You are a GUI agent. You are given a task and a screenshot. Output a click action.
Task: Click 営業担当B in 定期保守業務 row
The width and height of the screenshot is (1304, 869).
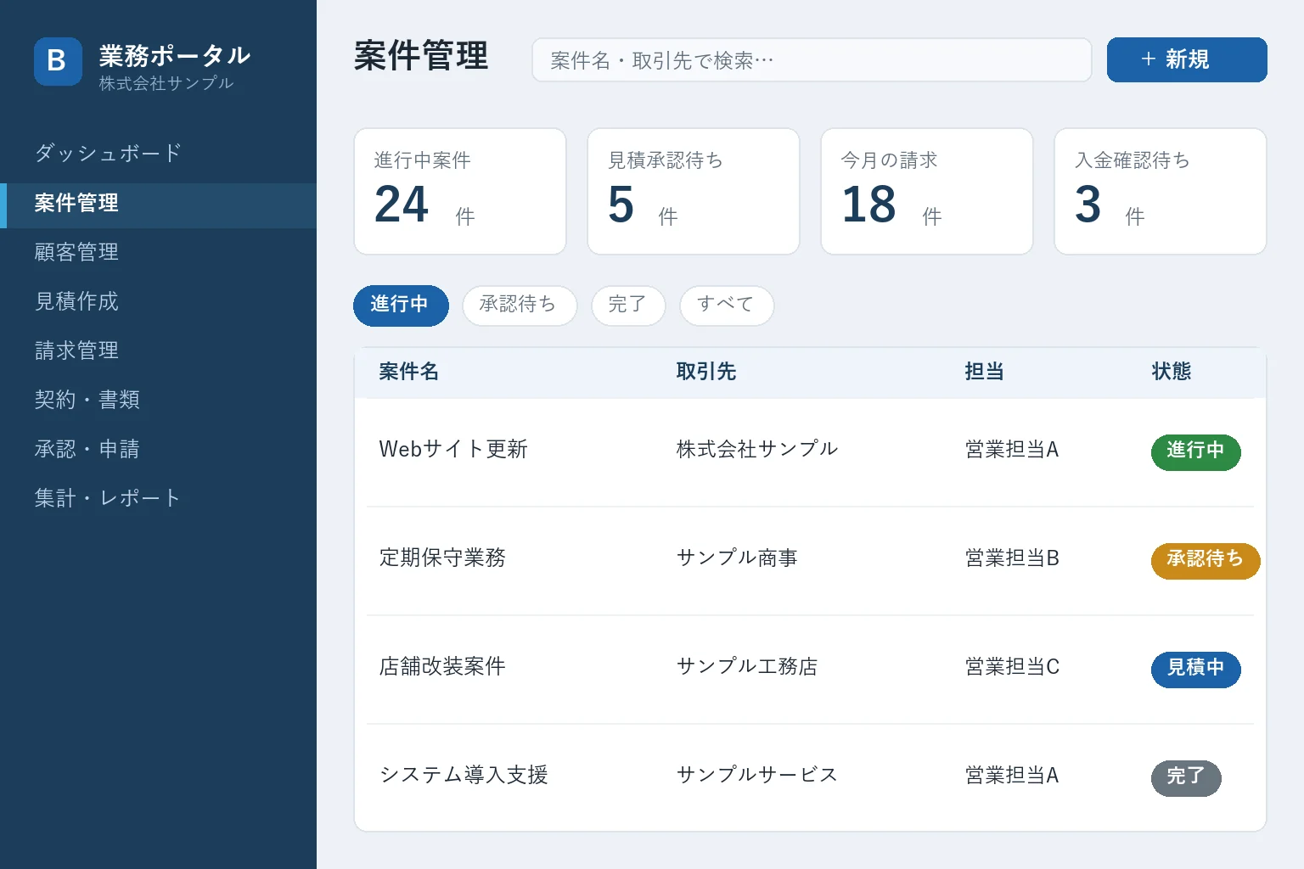(x=1012, y=558)
